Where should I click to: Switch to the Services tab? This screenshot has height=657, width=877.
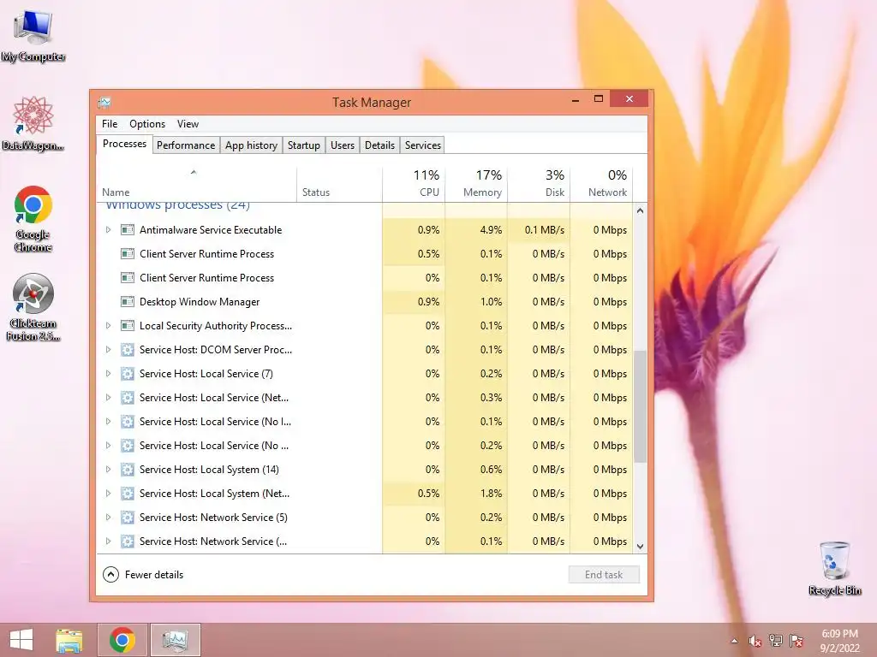pyautogui.click(x=423, y=145)
